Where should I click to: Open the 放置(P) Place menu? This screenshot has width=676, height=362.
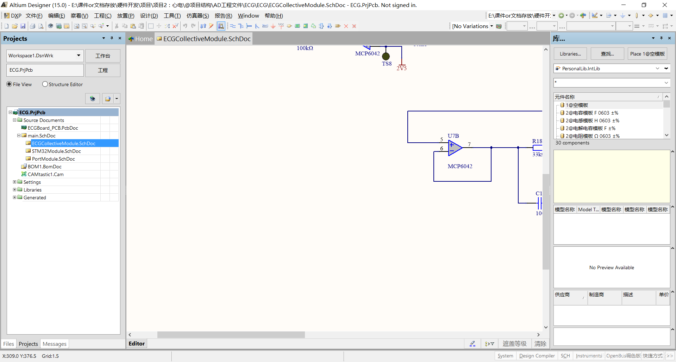[126, 16]
